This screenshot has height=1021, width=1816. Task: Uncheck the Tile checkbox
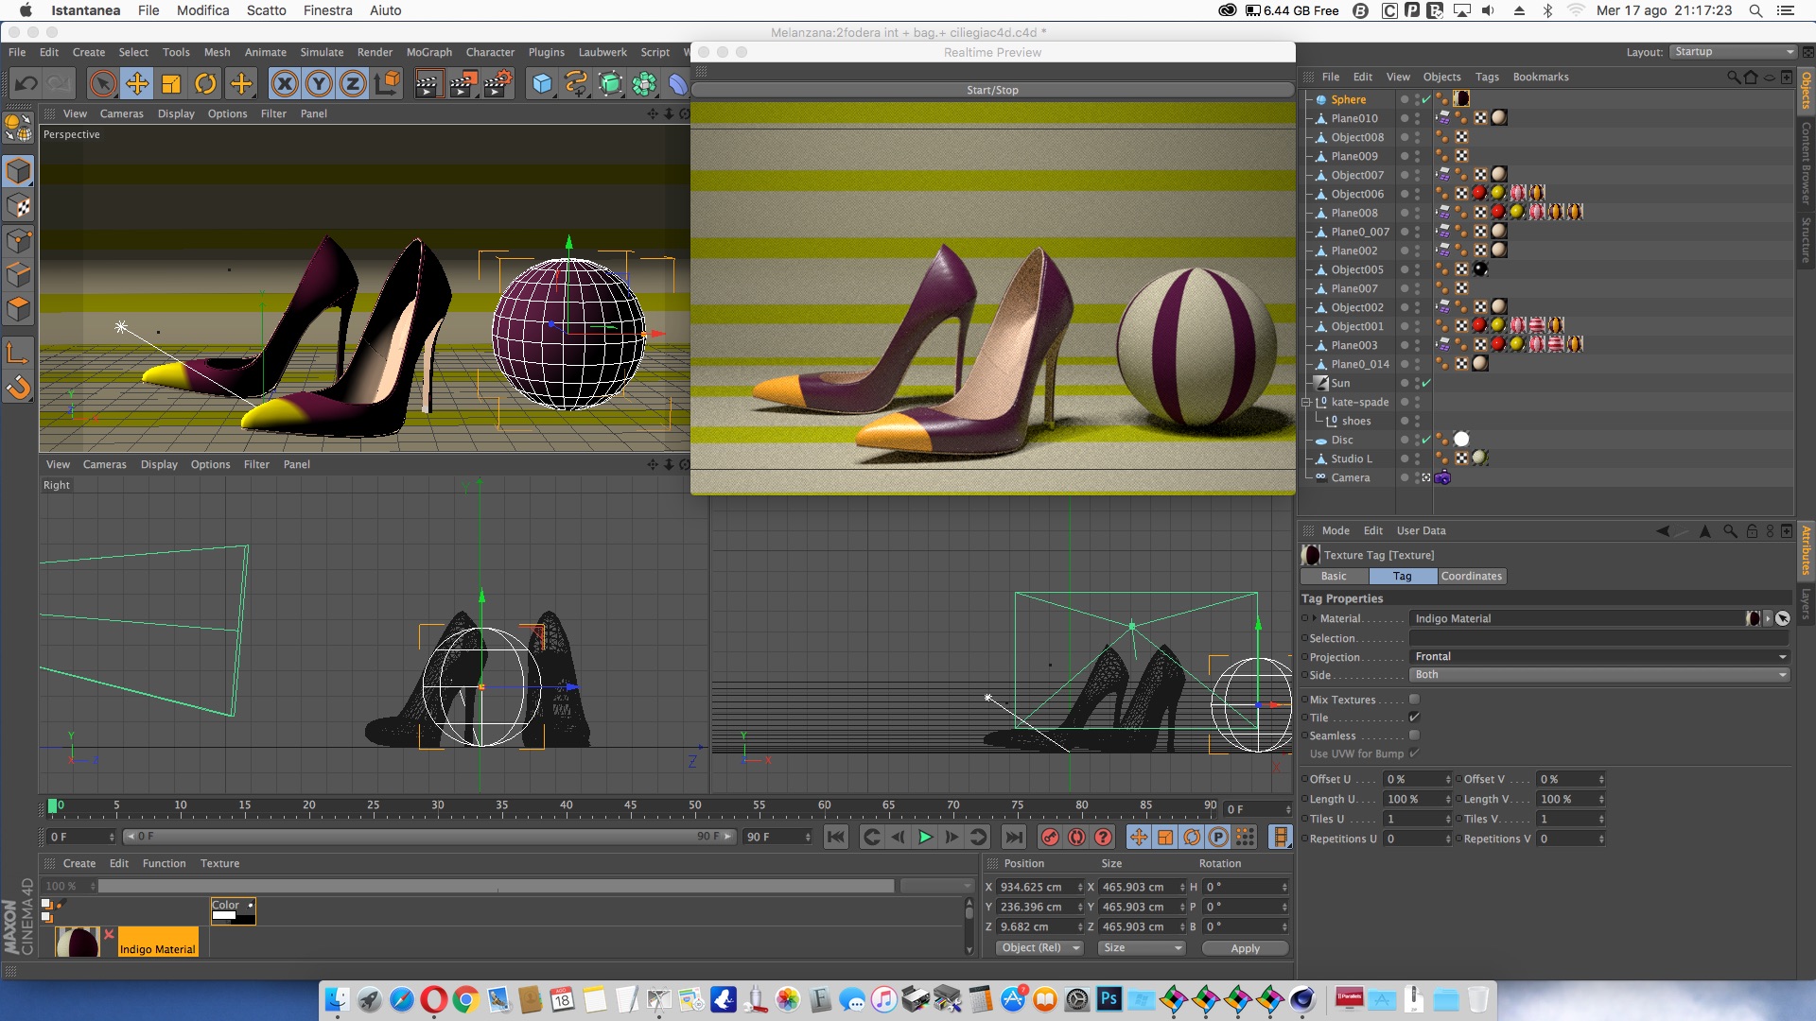tap(1415, 718)
